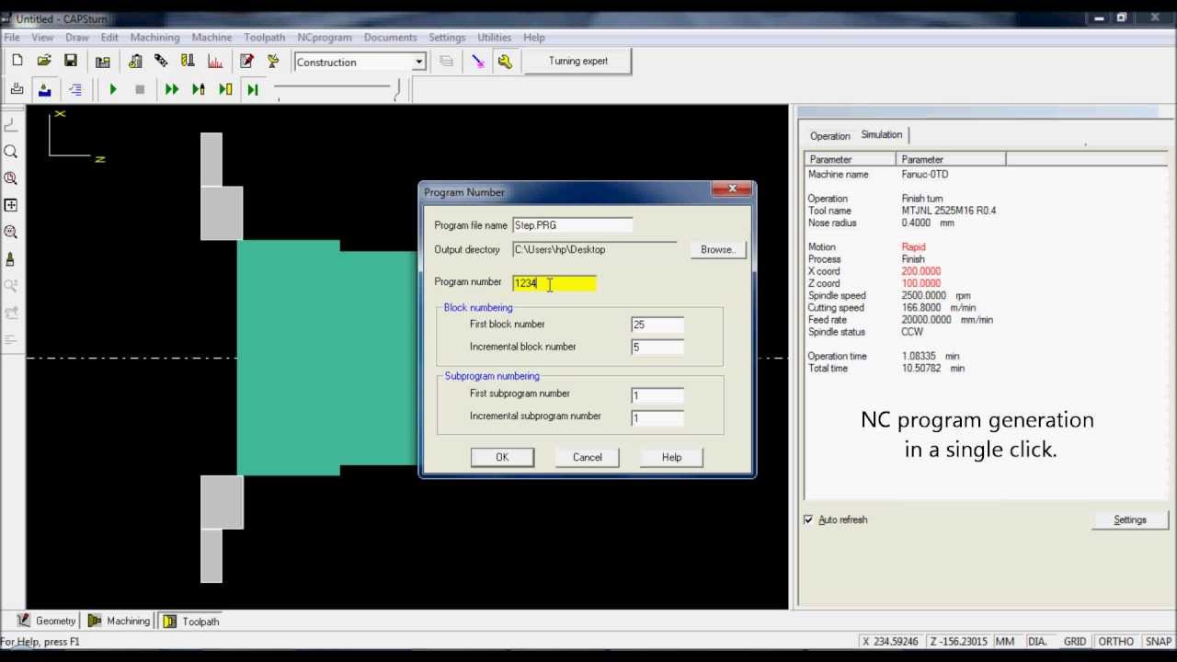Click the magenta arrow pointer icon
The height and width of the screenshot is (662, 1177).
click(x=478, y=62)
